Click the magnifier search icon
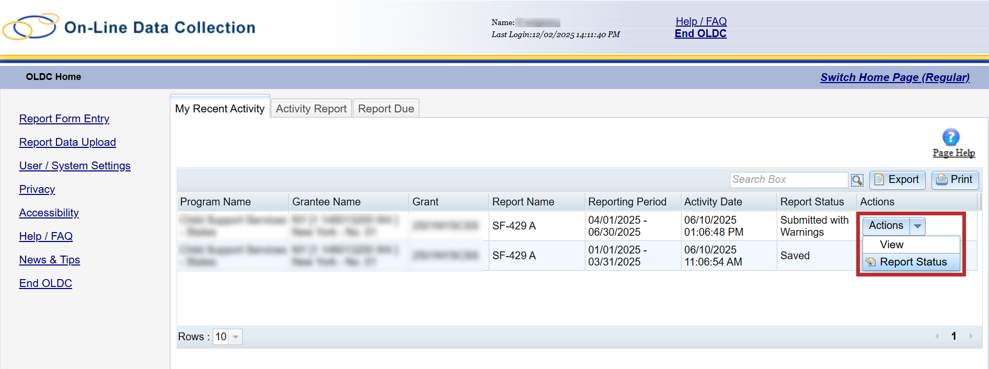The height and width of the screenshot is (369, 989). pos(857,180)
